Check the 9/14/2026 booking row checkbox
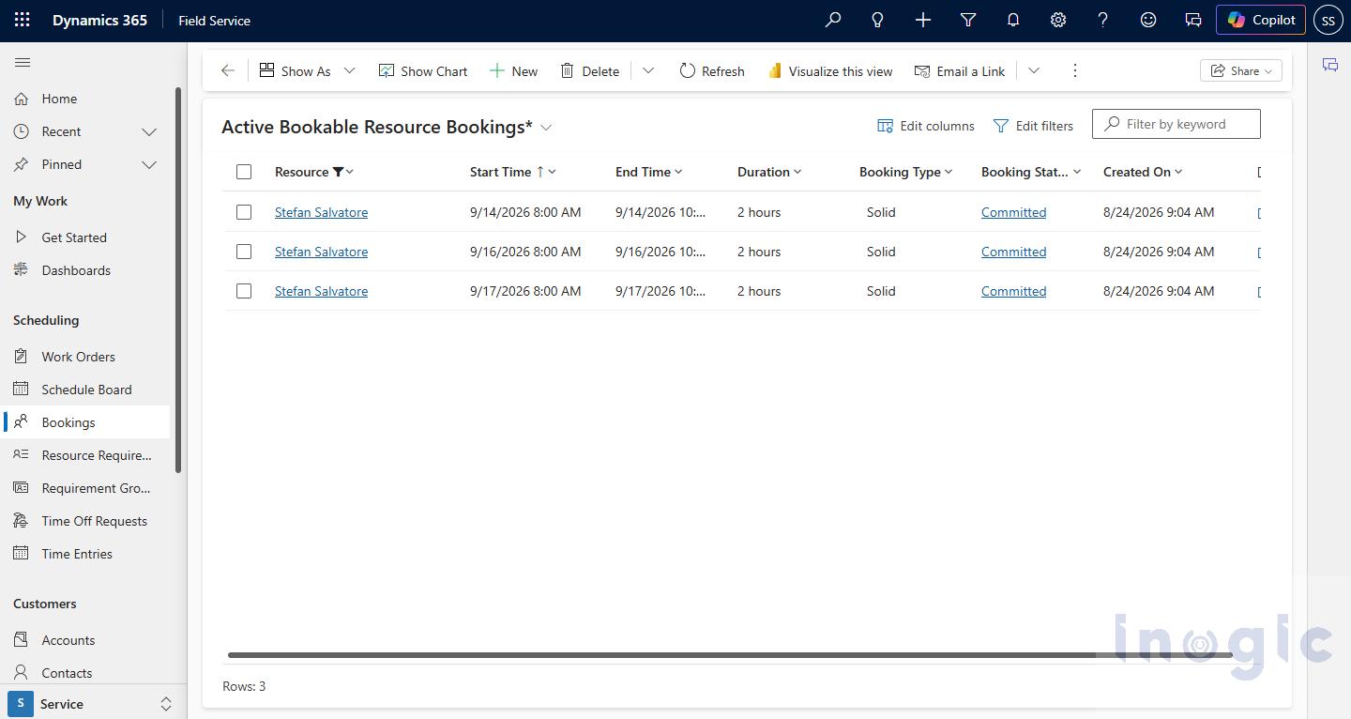Image resolution: width=1351 pixels, height=719 pixels. coord(244,212)
